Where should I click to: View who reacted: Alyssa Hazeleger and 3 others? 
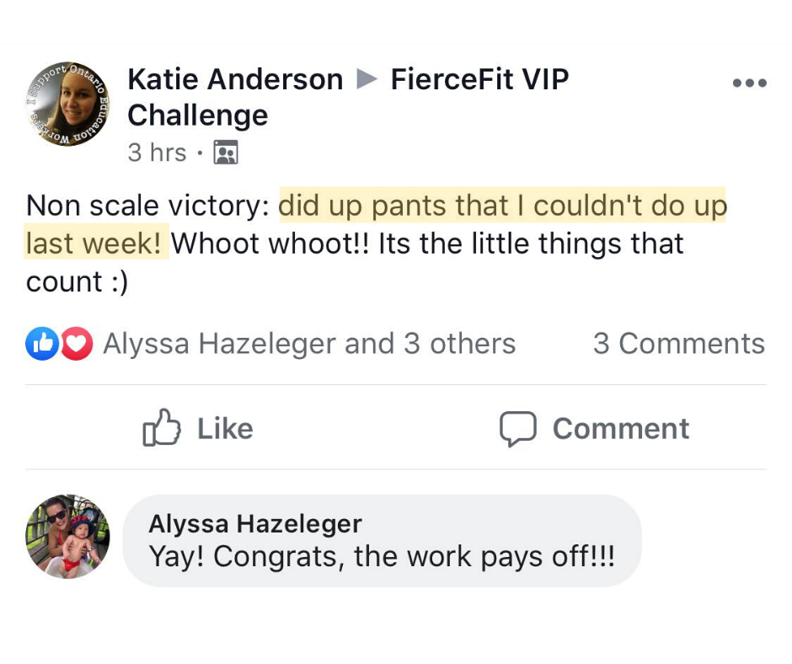coord(308,344)
